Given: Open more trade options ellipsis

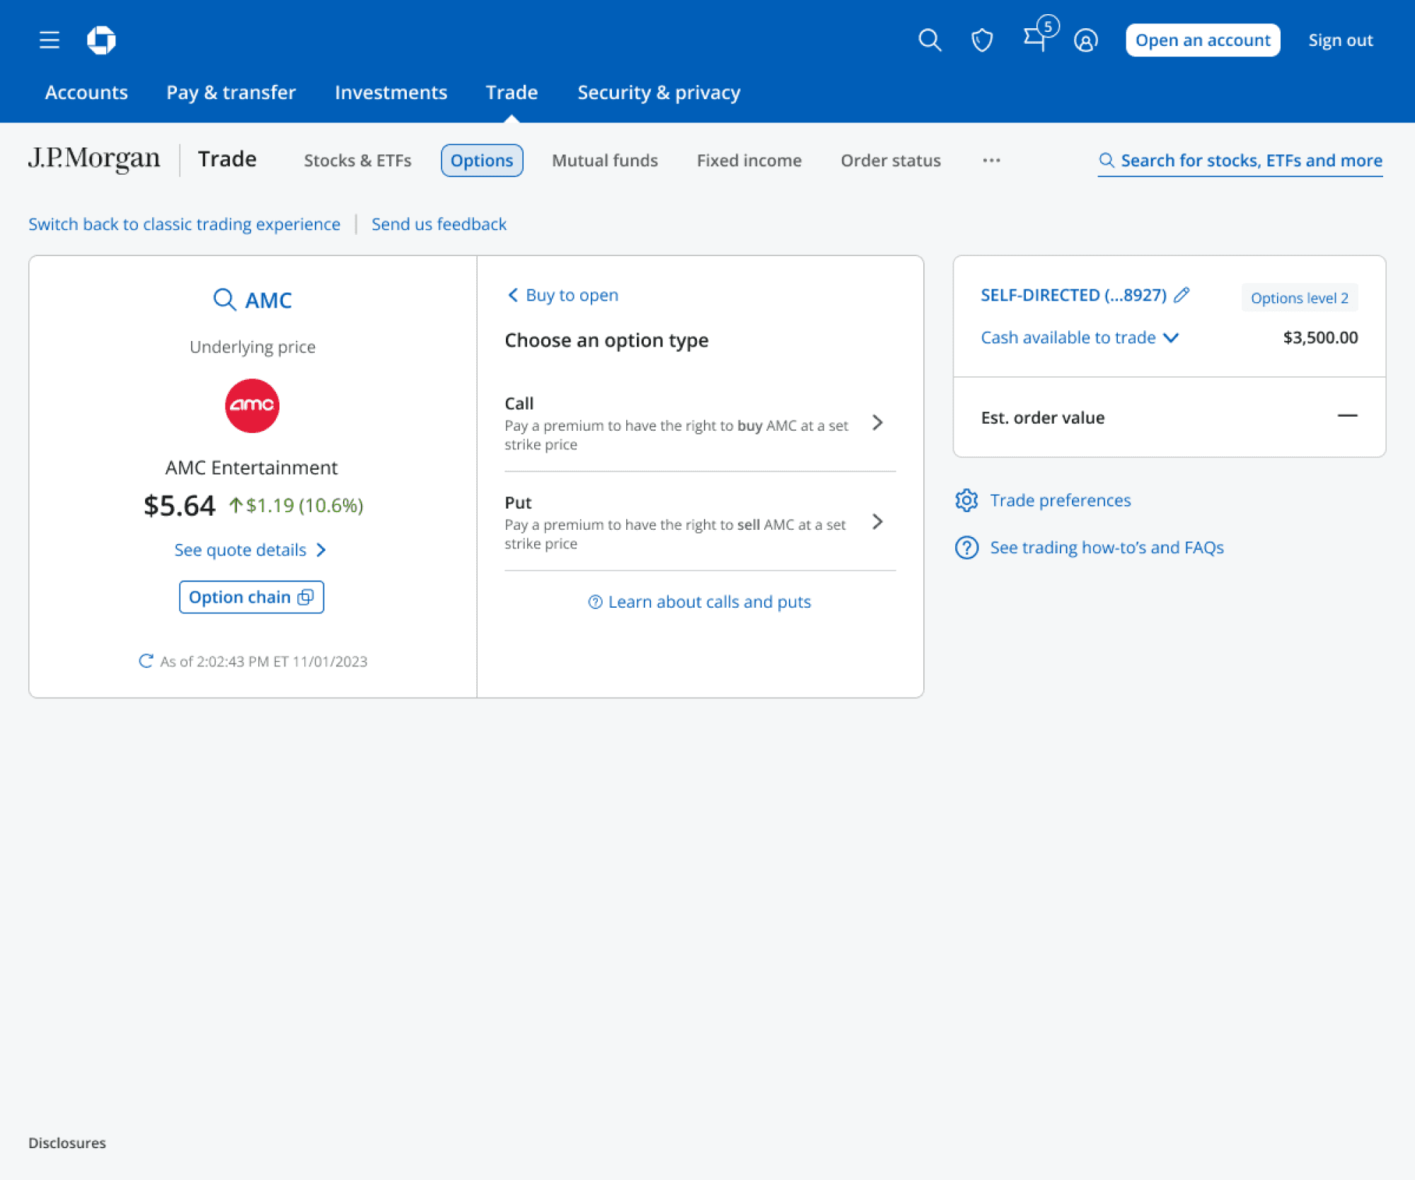Looking at the screenshot, I should coord(991,161).
